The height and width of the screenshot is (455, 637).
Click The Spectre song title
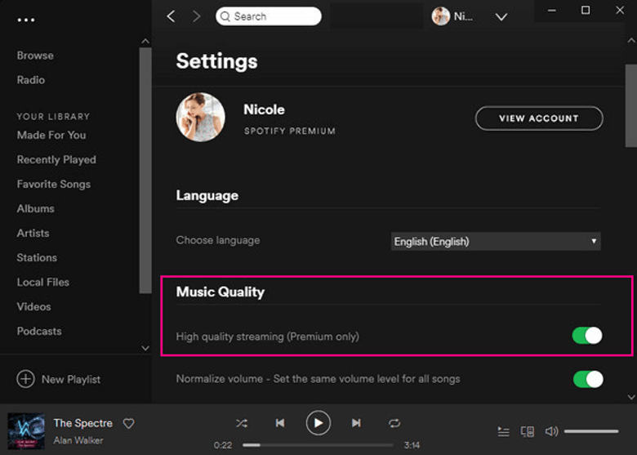(x=82, y=423)
